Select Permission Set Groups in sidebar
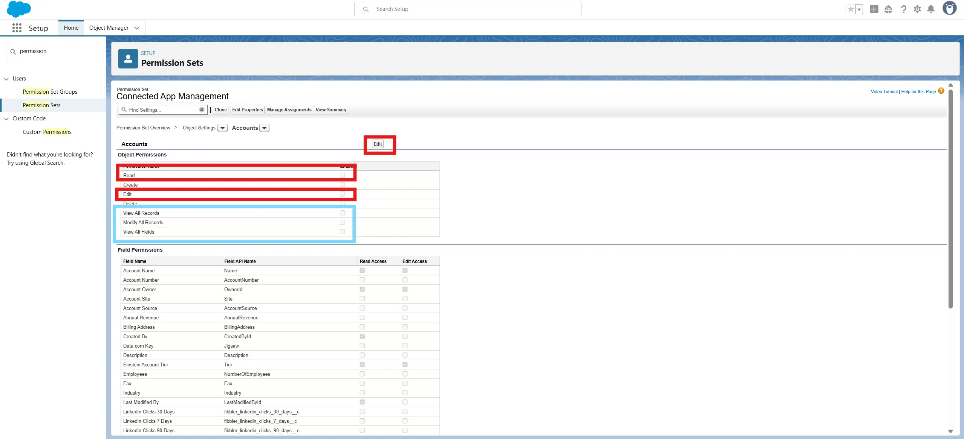 tap(50, 92)
